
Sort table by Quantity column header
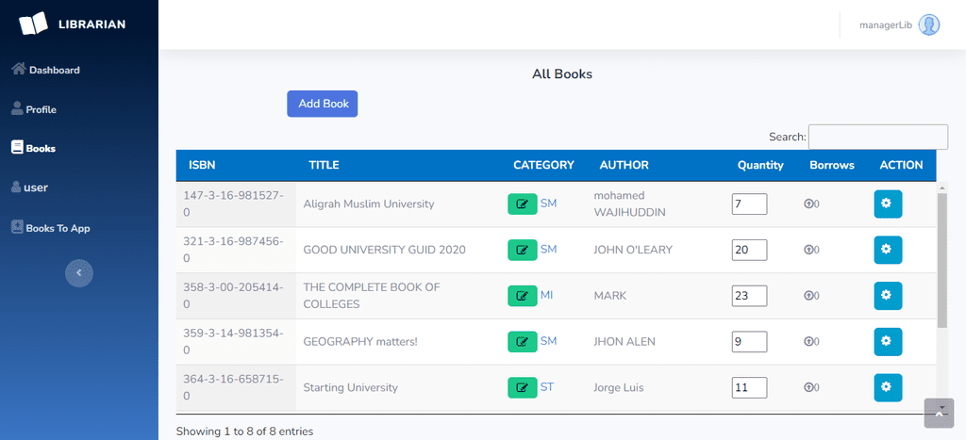pos(761,165)
